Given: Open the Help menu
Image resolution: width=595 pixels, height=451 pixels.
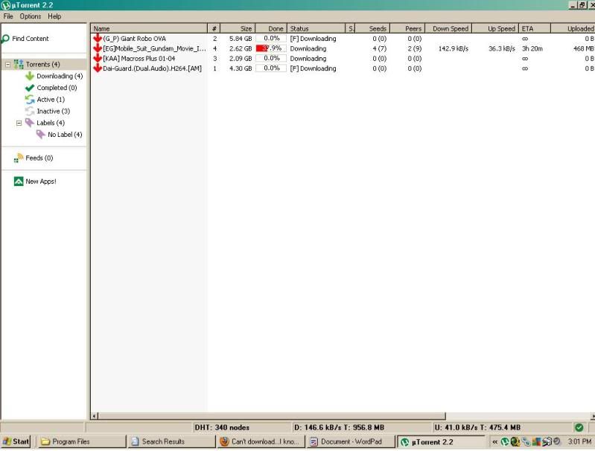Looking at the screenshot, I should 54,16.
